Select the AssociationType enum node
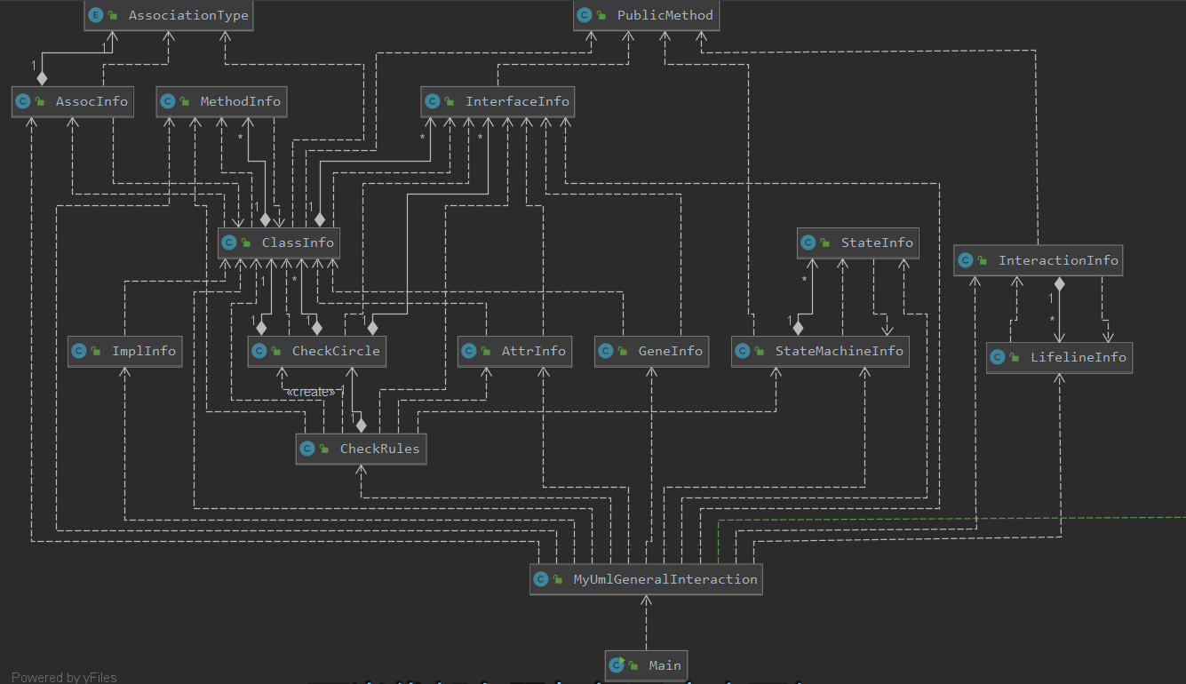The height and width of the screenshot is (684, 1186). (x=170, y=15)
